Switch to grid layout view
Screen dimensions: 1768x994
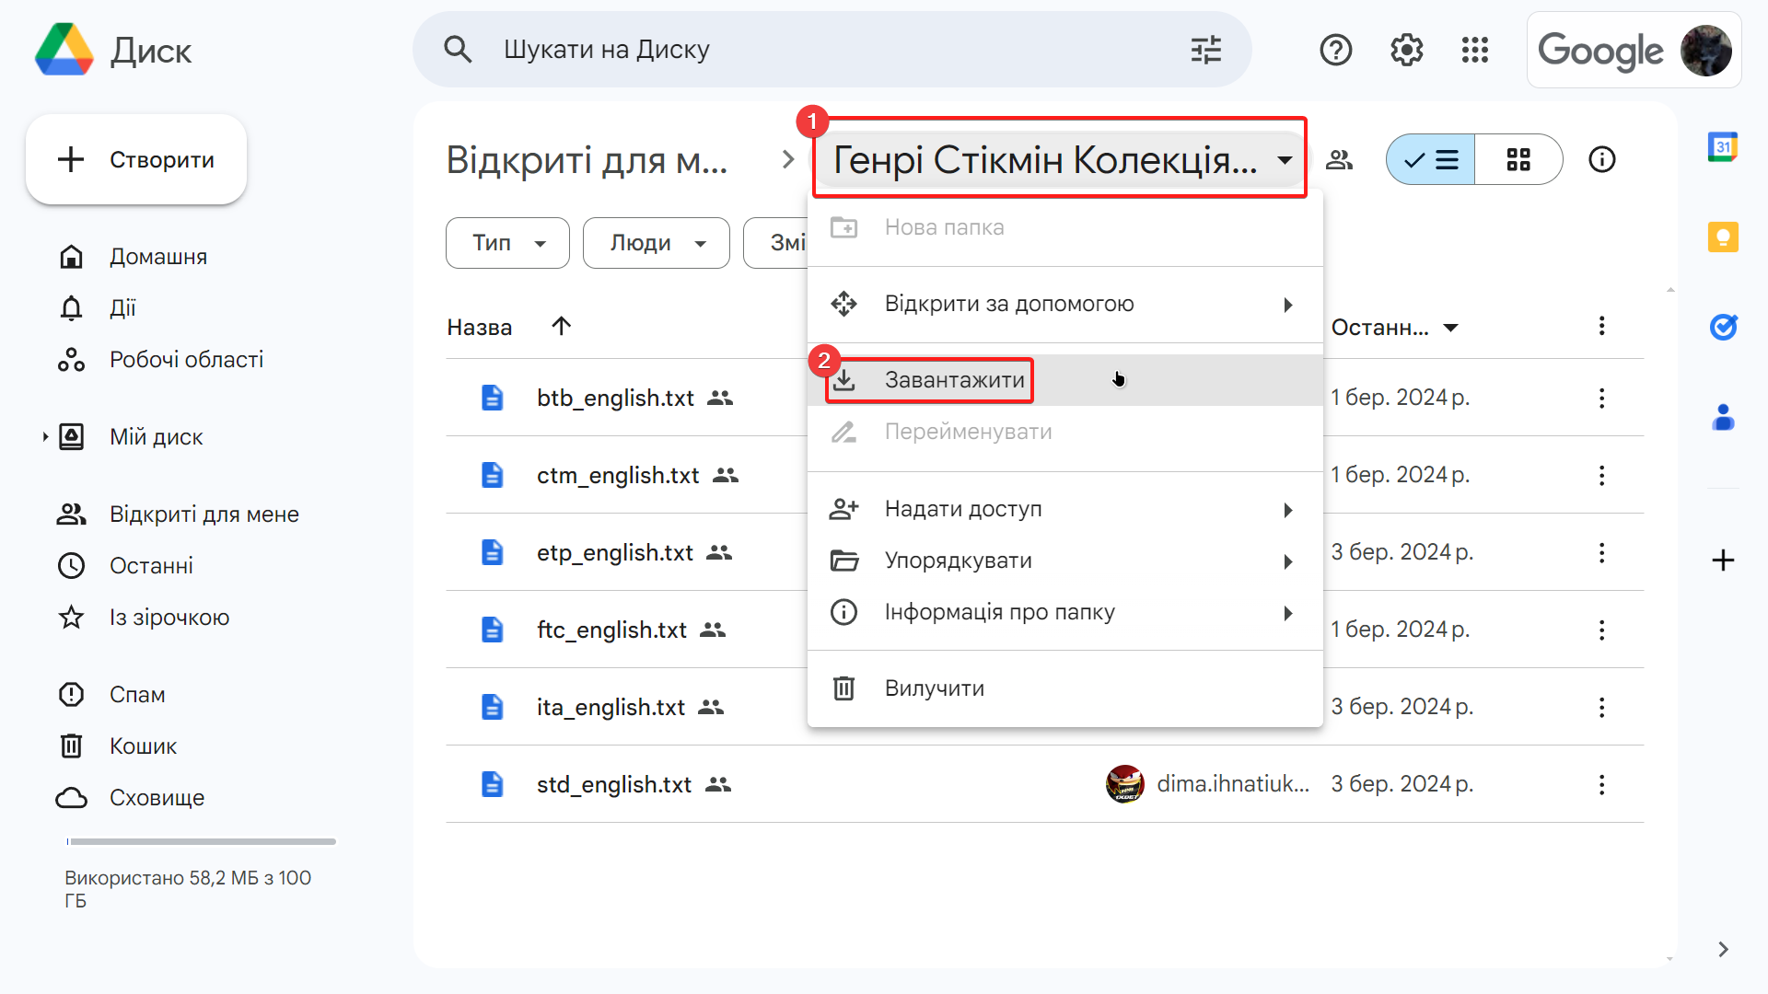click(1518, 160)
